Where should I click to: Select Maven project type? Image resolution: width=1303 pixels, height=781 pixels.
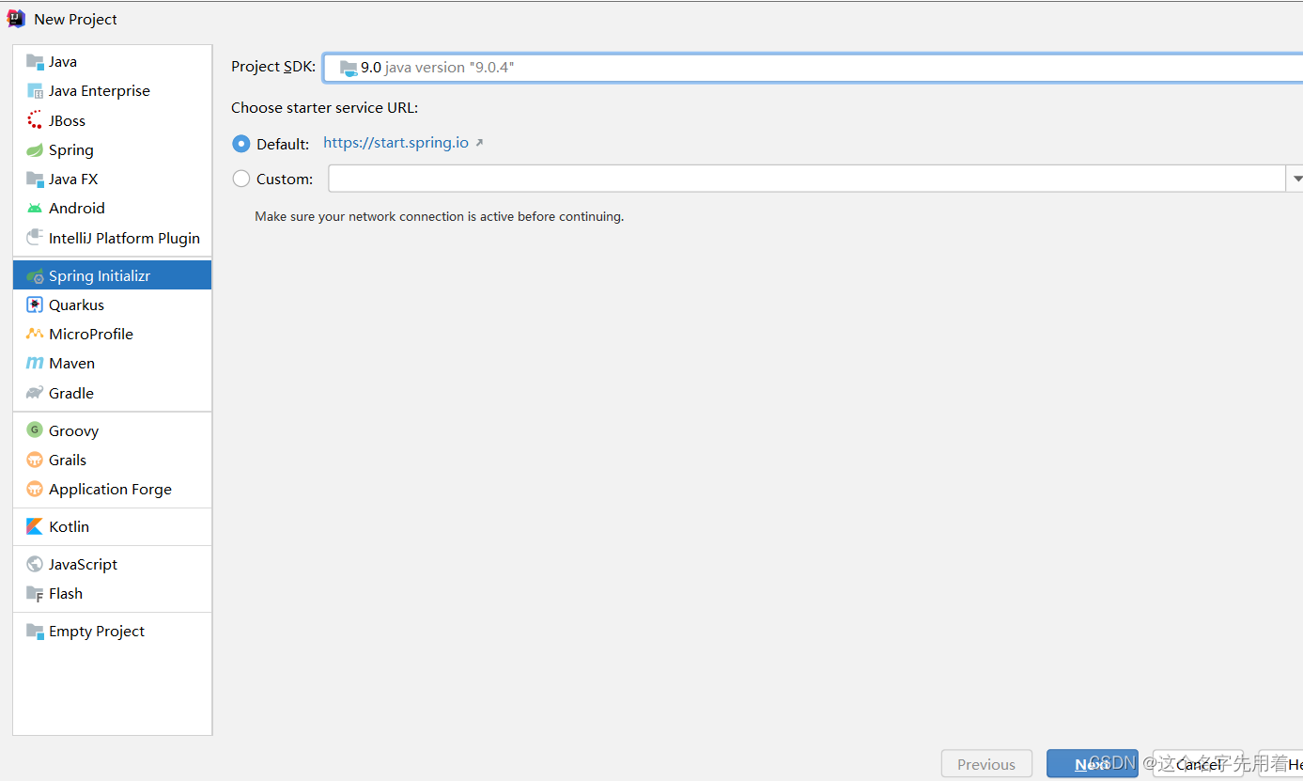[112, 364]
